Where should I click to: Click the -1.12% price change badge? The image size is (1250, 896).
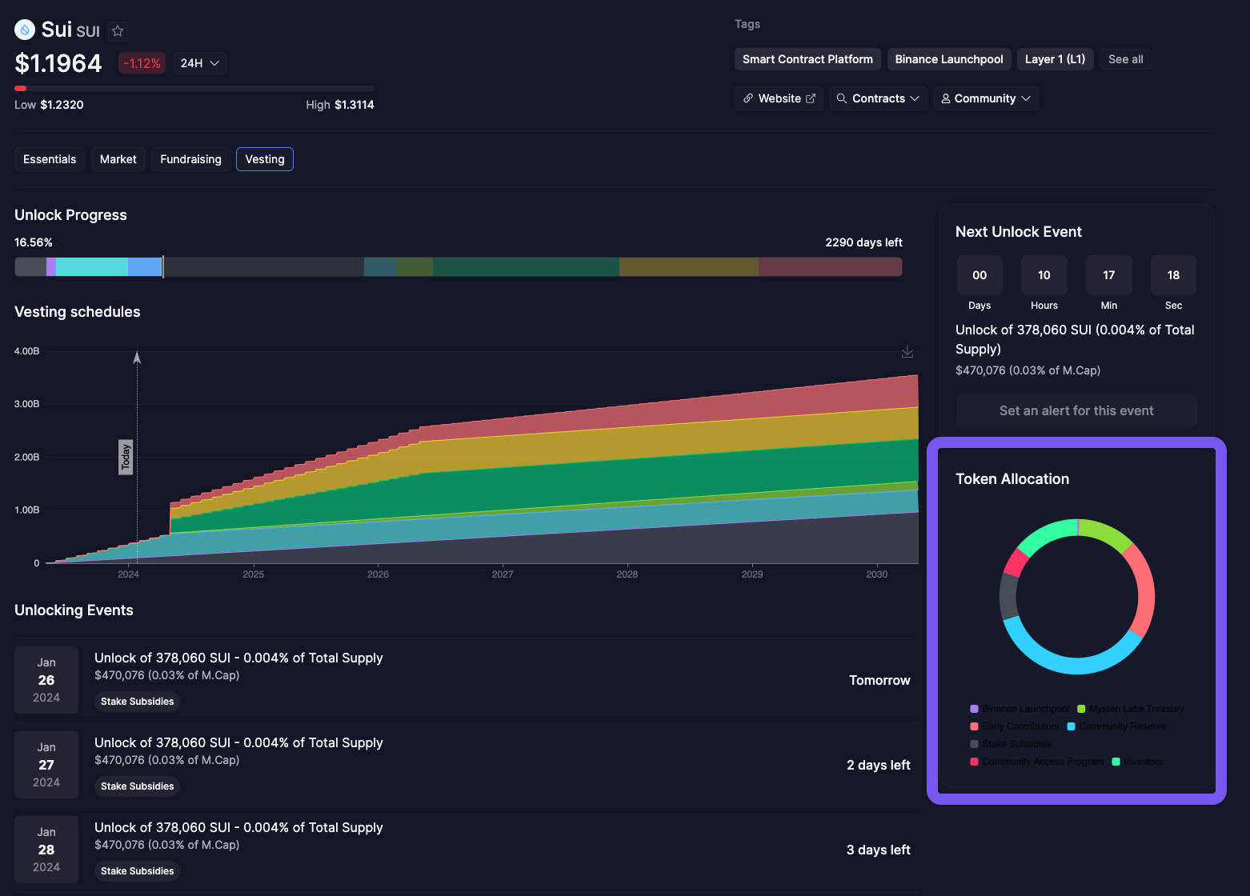tap(142, 63)
